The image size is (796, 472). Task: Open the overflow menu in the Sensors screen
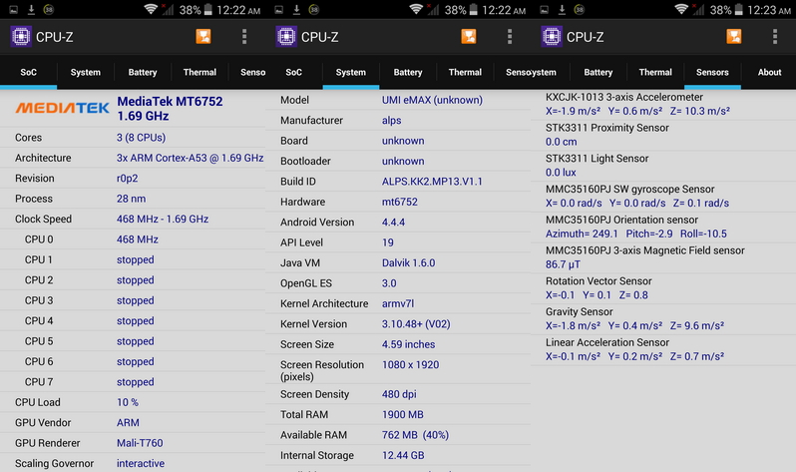pos(775,37)
